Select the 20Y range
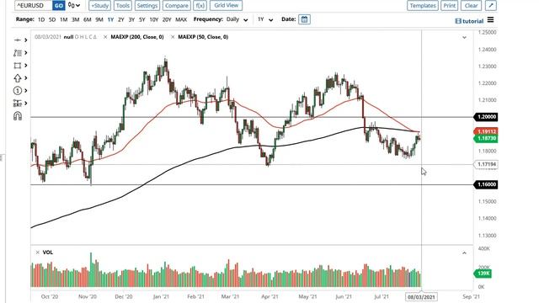 point(167,19)
